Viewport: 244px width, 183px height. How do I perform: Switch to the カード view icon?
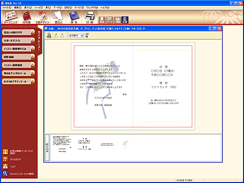tap(109, 20)
